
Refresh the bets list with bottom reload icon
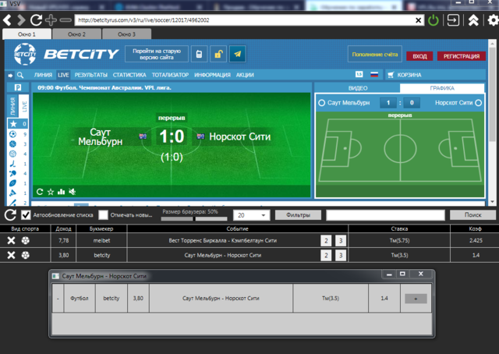pyautogui.click(x=10, y=215)
